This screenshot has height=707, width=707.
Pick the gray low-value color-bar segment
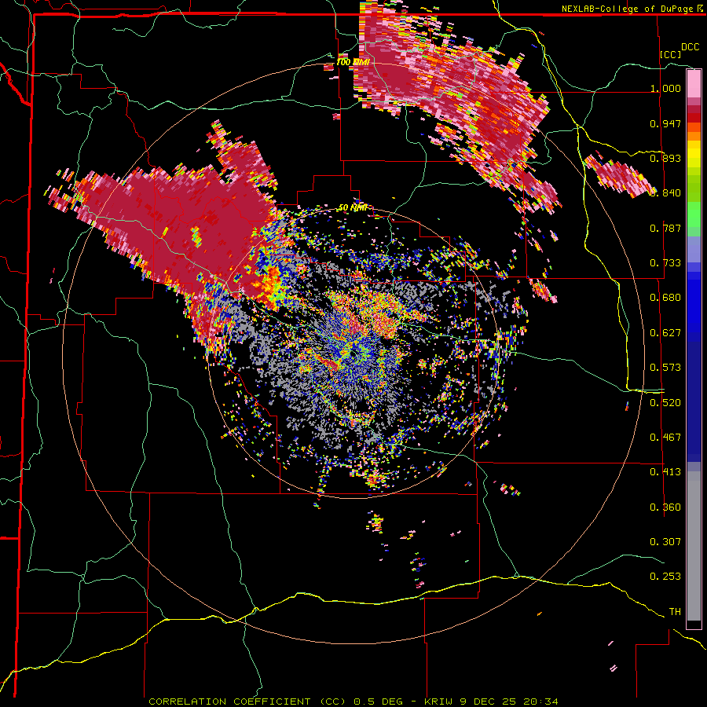point(694,546)
